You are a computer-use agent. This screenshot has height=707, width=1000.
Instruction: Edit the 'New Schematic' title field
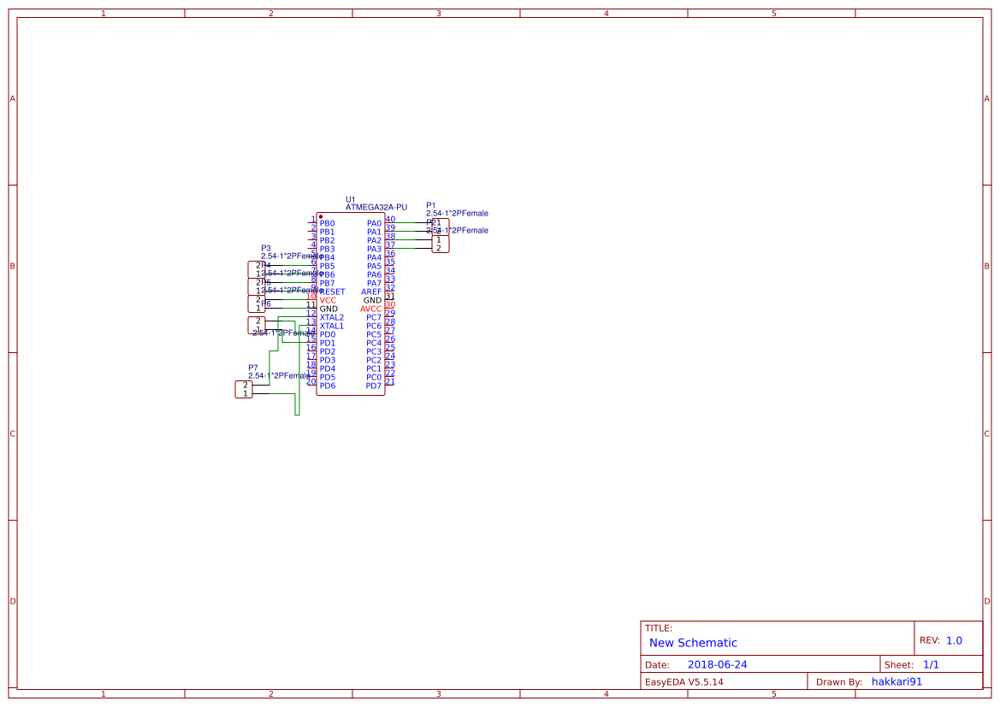(693, 643)
